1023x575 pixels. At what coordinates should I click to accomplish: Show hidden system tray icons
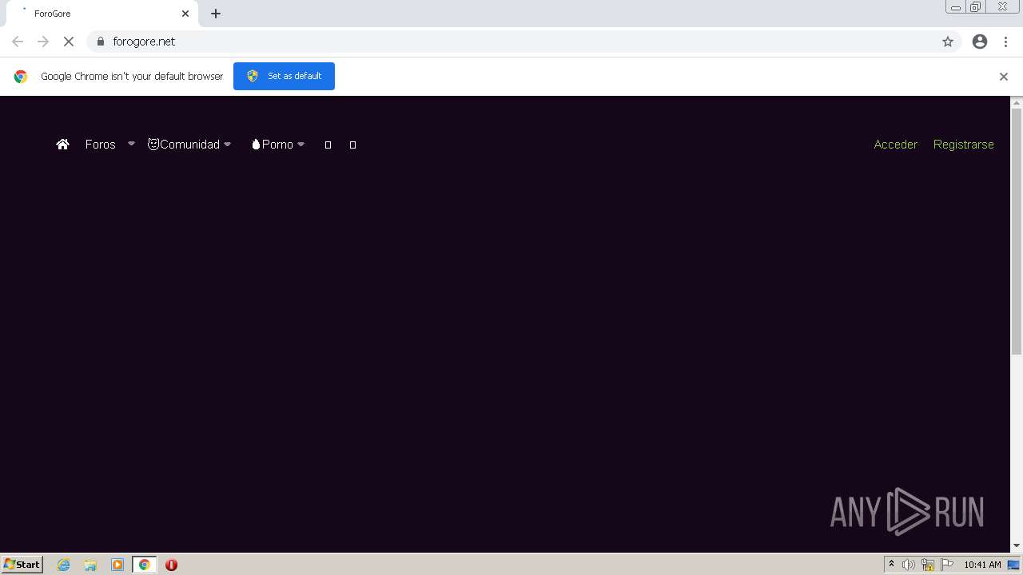tap(891, 565)
